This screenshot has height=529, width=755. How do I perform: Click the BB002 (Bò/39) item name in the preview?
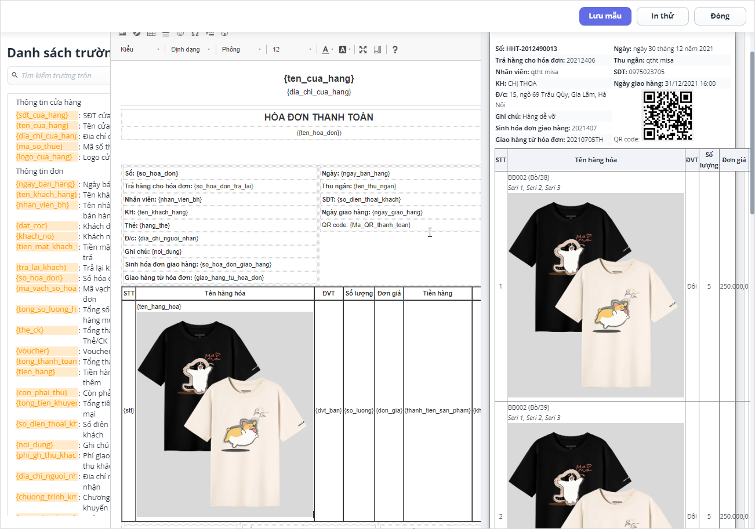click(528, 407)
